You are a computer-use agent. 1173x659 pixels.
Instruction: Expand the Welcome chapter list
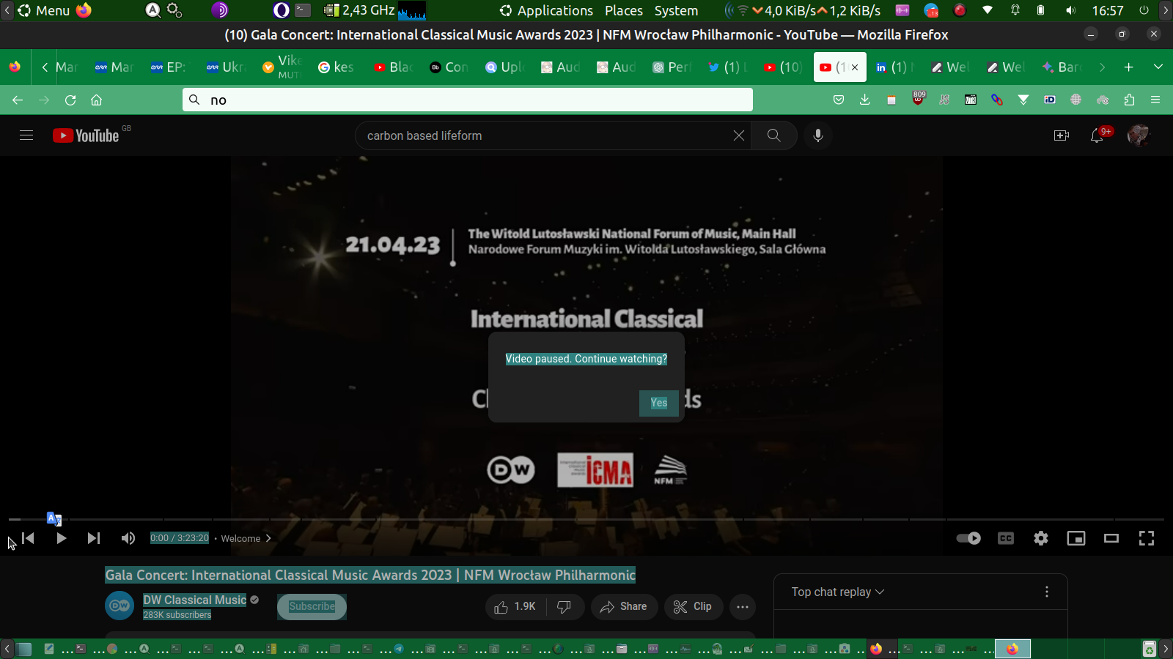(x=246, y=538)
